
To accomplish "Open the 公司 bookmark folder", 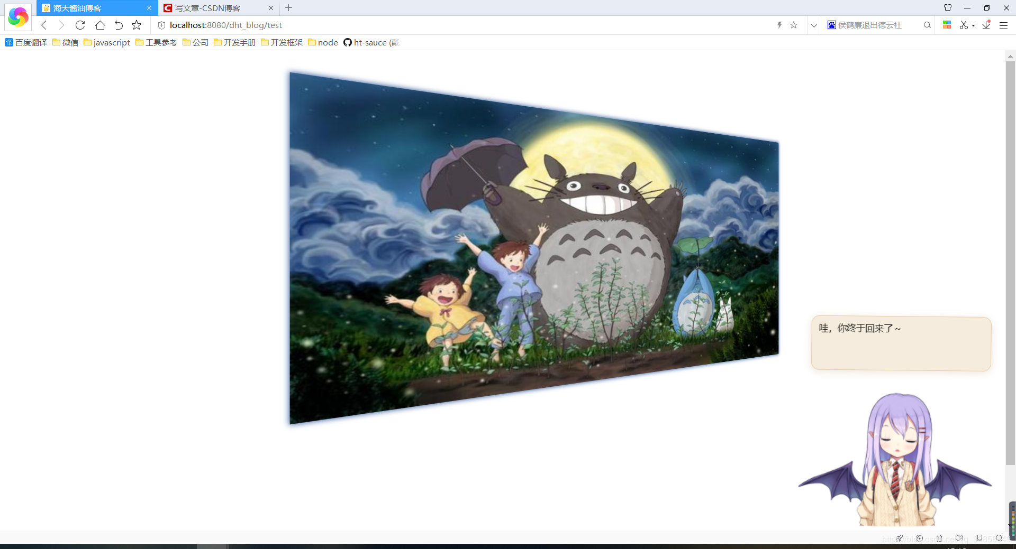I will (196, 42).
